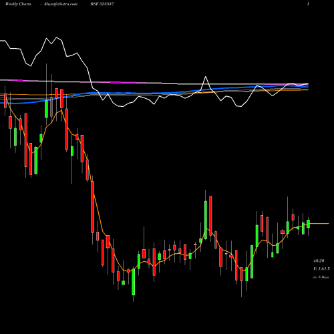This screenshot has width=334, height=334.
Task: Click the 'BSE 523537' symbol label
Action: pos(102,4)
